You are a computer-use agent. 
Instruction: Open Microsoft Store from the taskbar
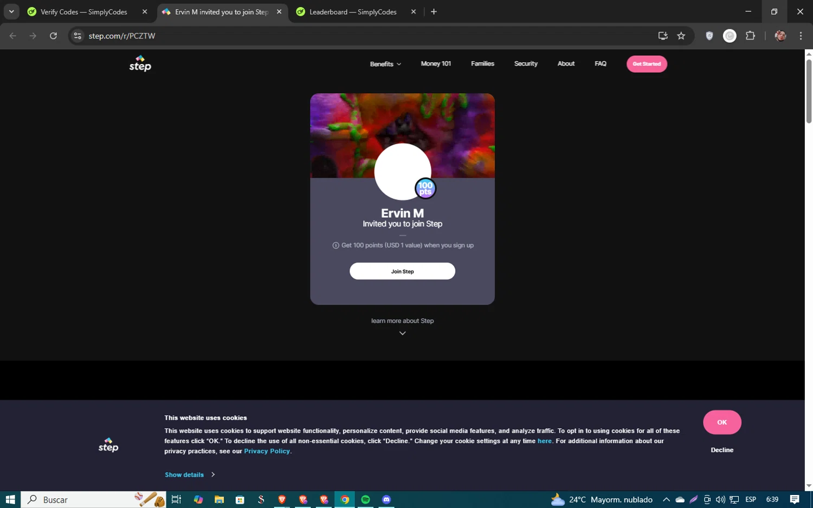pyautogui.click(x=240, y=499)
